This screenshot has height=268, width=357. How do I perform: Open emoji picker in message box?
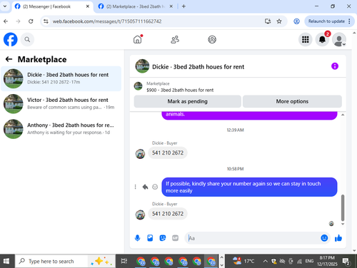click(x=324, y=238)
